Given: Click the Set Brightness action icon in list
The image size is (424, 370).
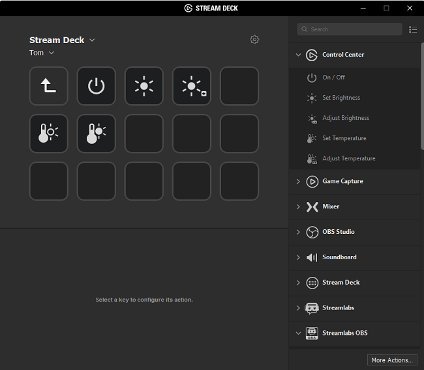Looking at the screenshot, I should pos(312,98).
